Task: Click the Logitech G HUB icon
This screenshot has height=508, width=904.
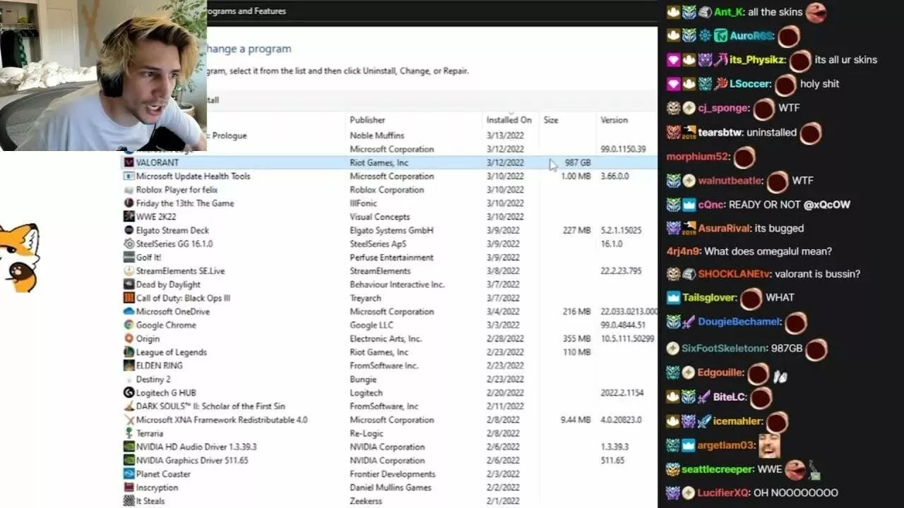Action: 129,393
